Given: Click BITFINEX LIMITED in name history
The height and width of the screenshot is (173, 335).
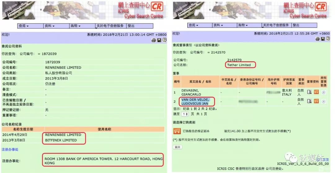Looking at the screenshot, I should pos(61,140).
